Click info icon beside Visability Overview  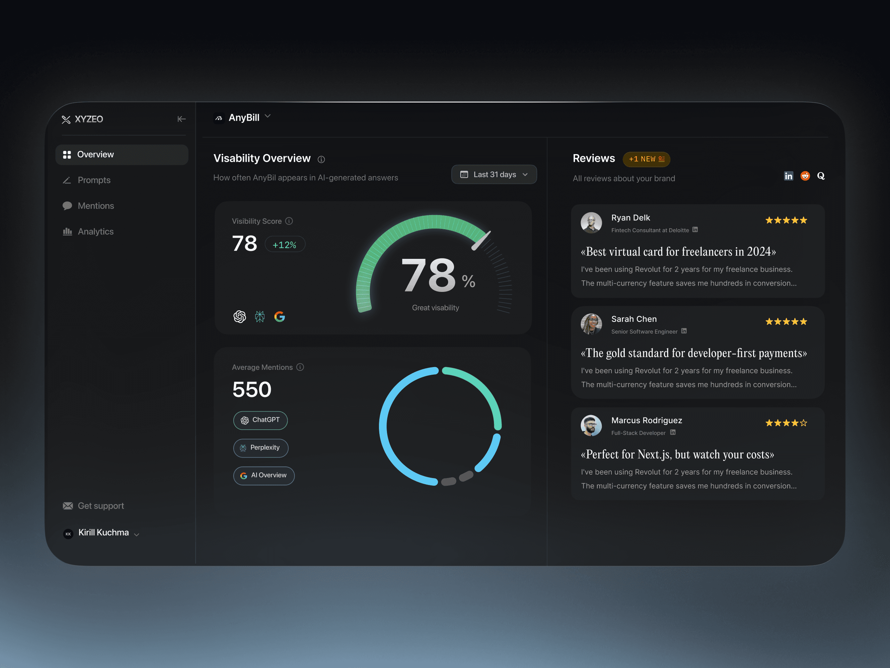pyautogui.click(x=321, y=159)
